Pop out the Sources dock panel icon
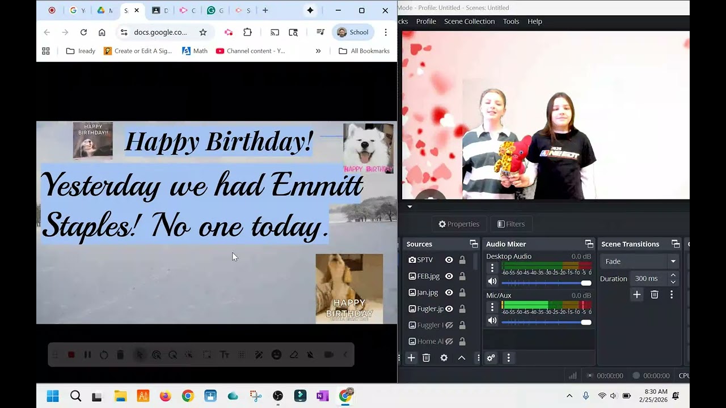The height and width of the screenshot is (408, 726). click(474, 244)
